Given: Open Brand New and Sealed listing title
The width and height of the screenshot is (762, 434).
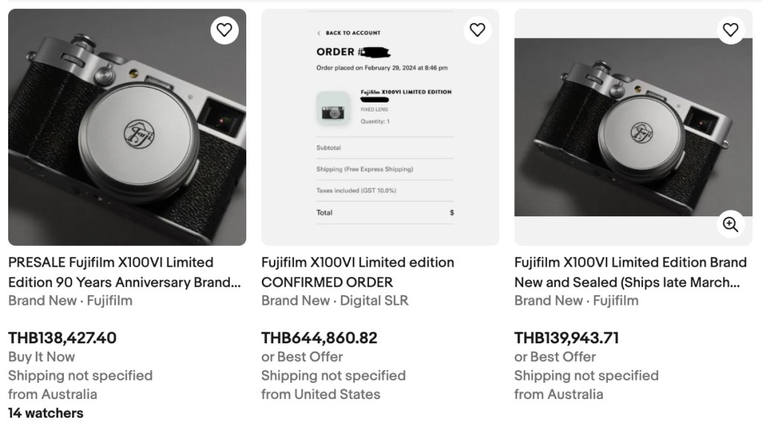Looking at the screenshot, I should click(630, 272).
